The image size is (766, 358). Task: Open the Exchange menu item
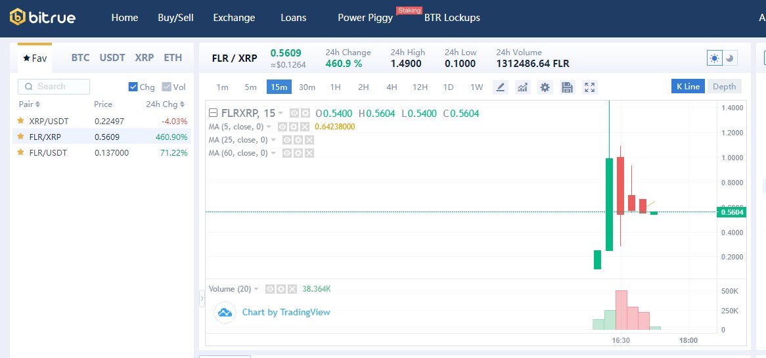pos(234,18)
